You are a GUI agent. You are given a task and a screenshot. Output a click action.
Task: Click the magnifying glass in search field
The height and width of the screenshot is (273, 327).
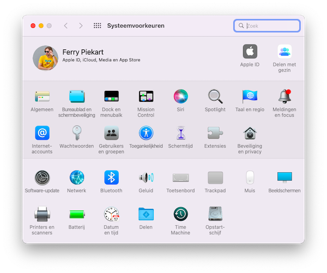coord(241,26)
